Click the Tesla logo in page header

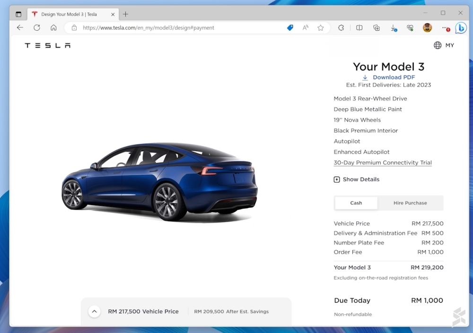[x=47, y=45]
